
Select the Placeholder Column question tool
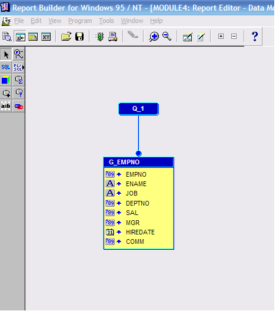(x=19, y=93)
